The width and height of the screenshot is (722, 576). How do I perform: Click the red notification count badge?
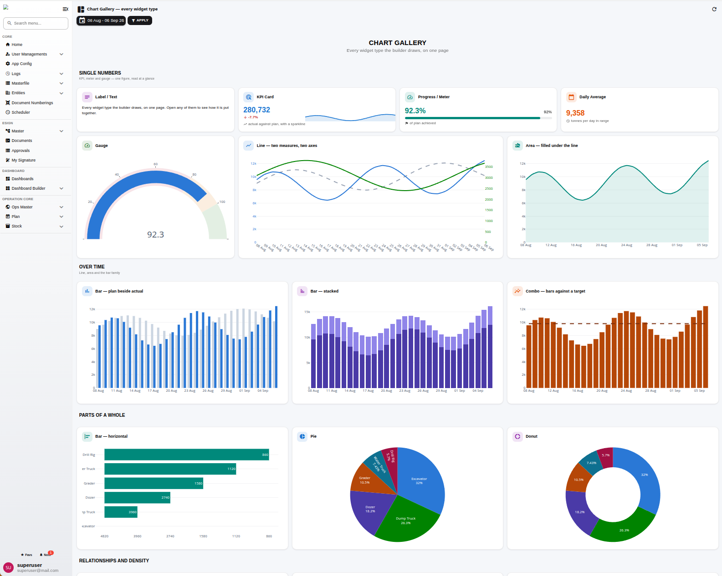[51, 553]
